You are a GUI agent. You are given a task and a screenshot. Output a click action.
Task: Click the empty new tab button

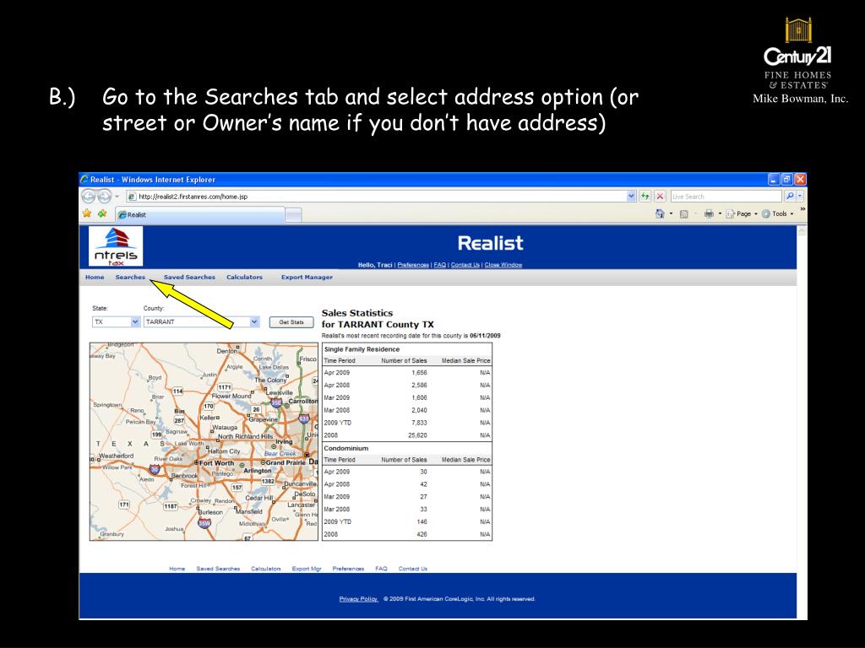(x=293, y=215)
